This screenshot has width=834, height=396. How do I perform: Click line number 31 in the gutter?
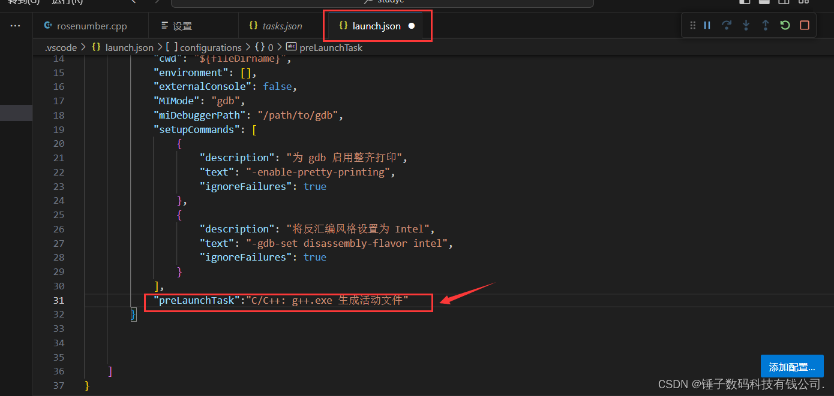pyautogui.click(x=58, y=300)
